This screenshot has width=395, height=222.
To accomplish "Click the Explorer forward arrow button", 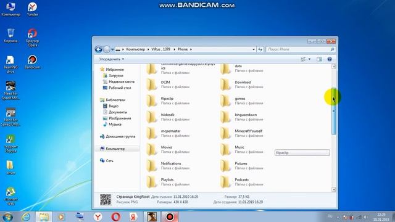I will coord(107,49).
